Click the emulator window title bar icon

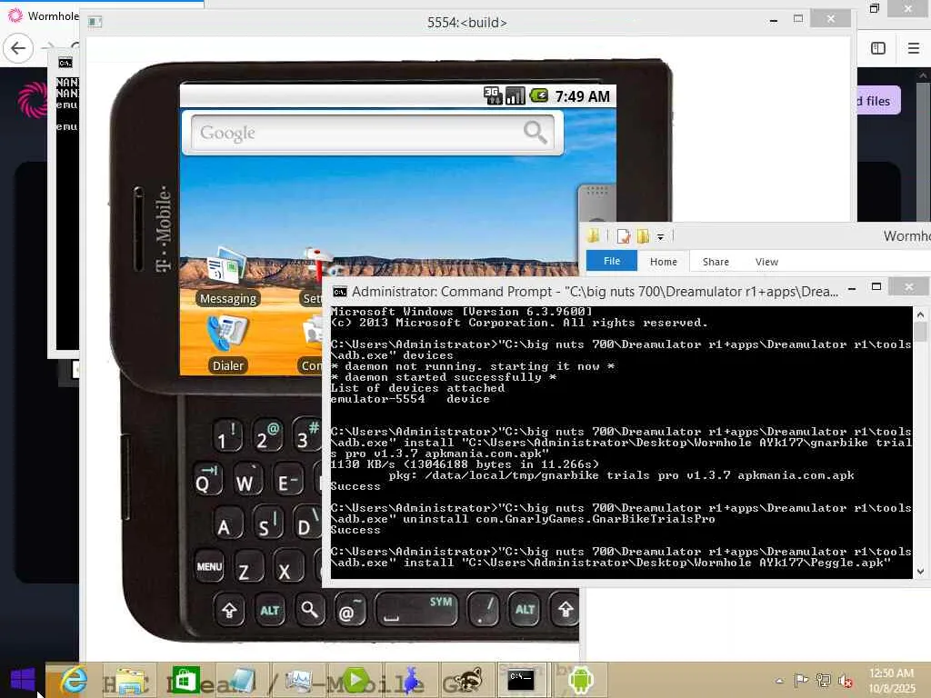coord(95,22)
